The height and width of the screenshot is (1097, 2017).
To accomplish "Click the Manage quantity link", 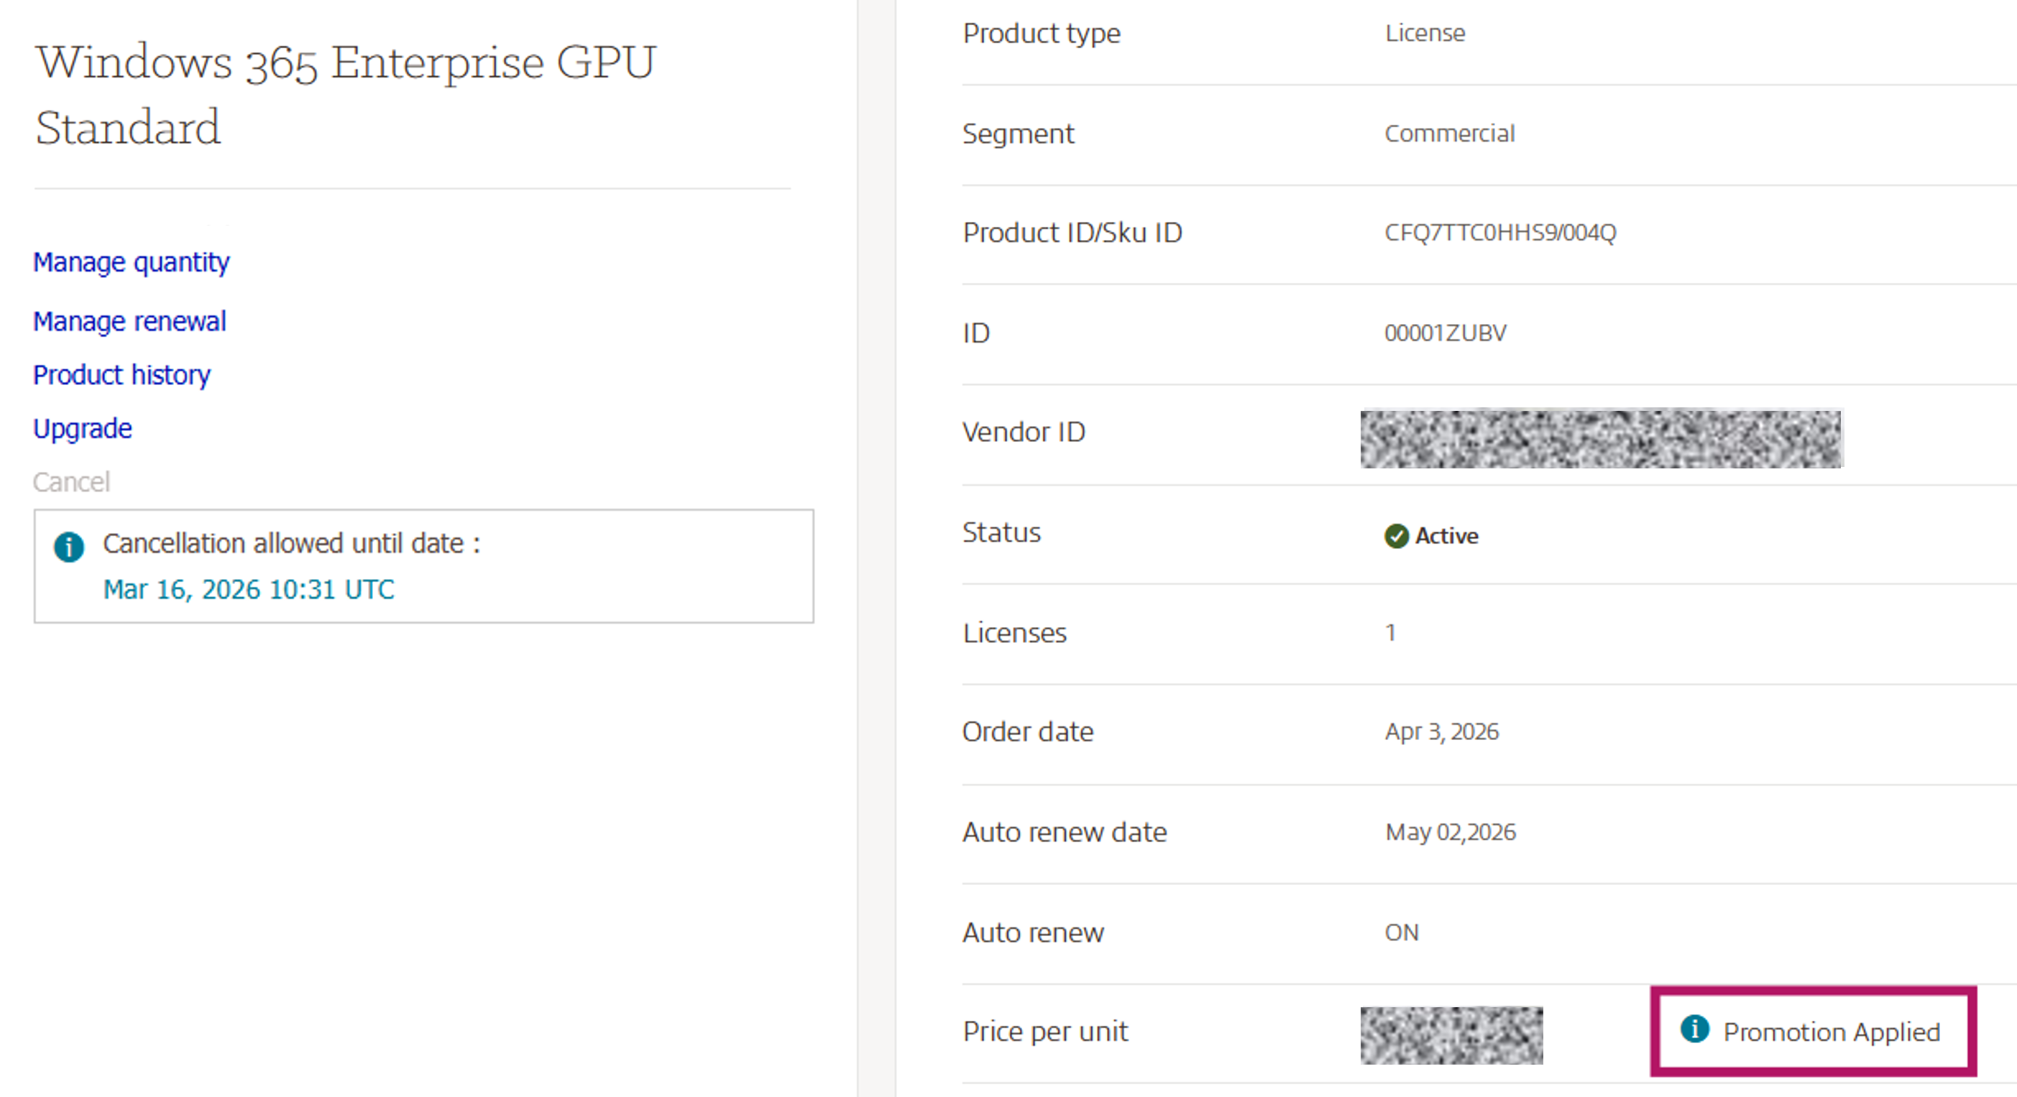I will [x=131, y=262].
